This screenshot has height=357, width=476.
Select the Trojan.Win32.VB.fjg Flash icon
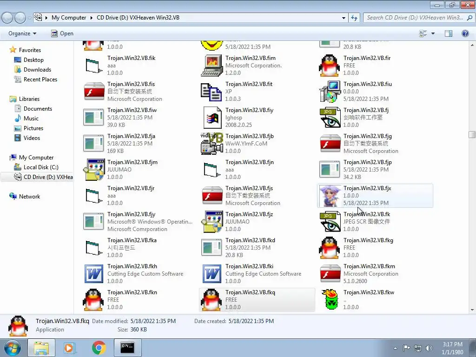330,144
